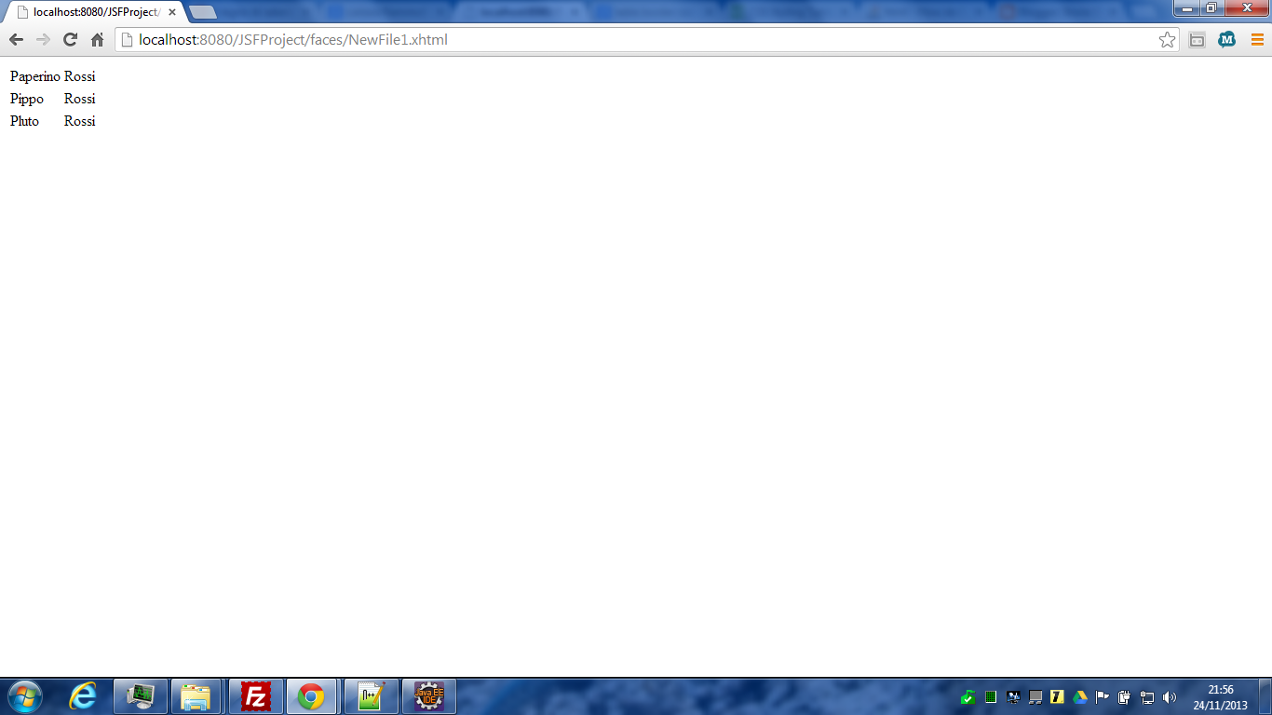This screenshot has height=715, width=1272.
Task: Restore down the Chrome window
Action: [x=1211, y=8]
